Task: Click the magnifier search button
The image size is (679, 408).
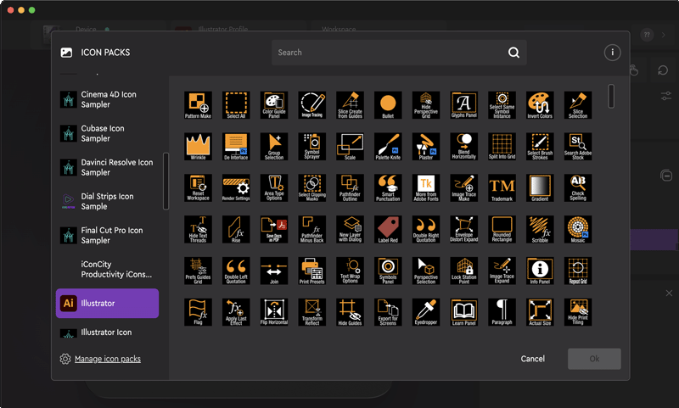Action: coord(513,53)
